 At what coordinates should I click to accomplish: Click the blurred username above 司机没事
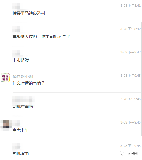(x=16, y=146)
